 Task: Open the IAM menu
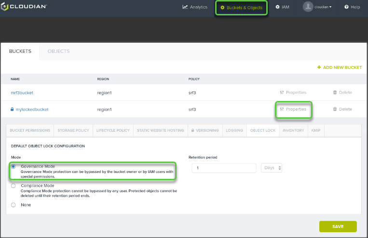click(x=282, y=7)
